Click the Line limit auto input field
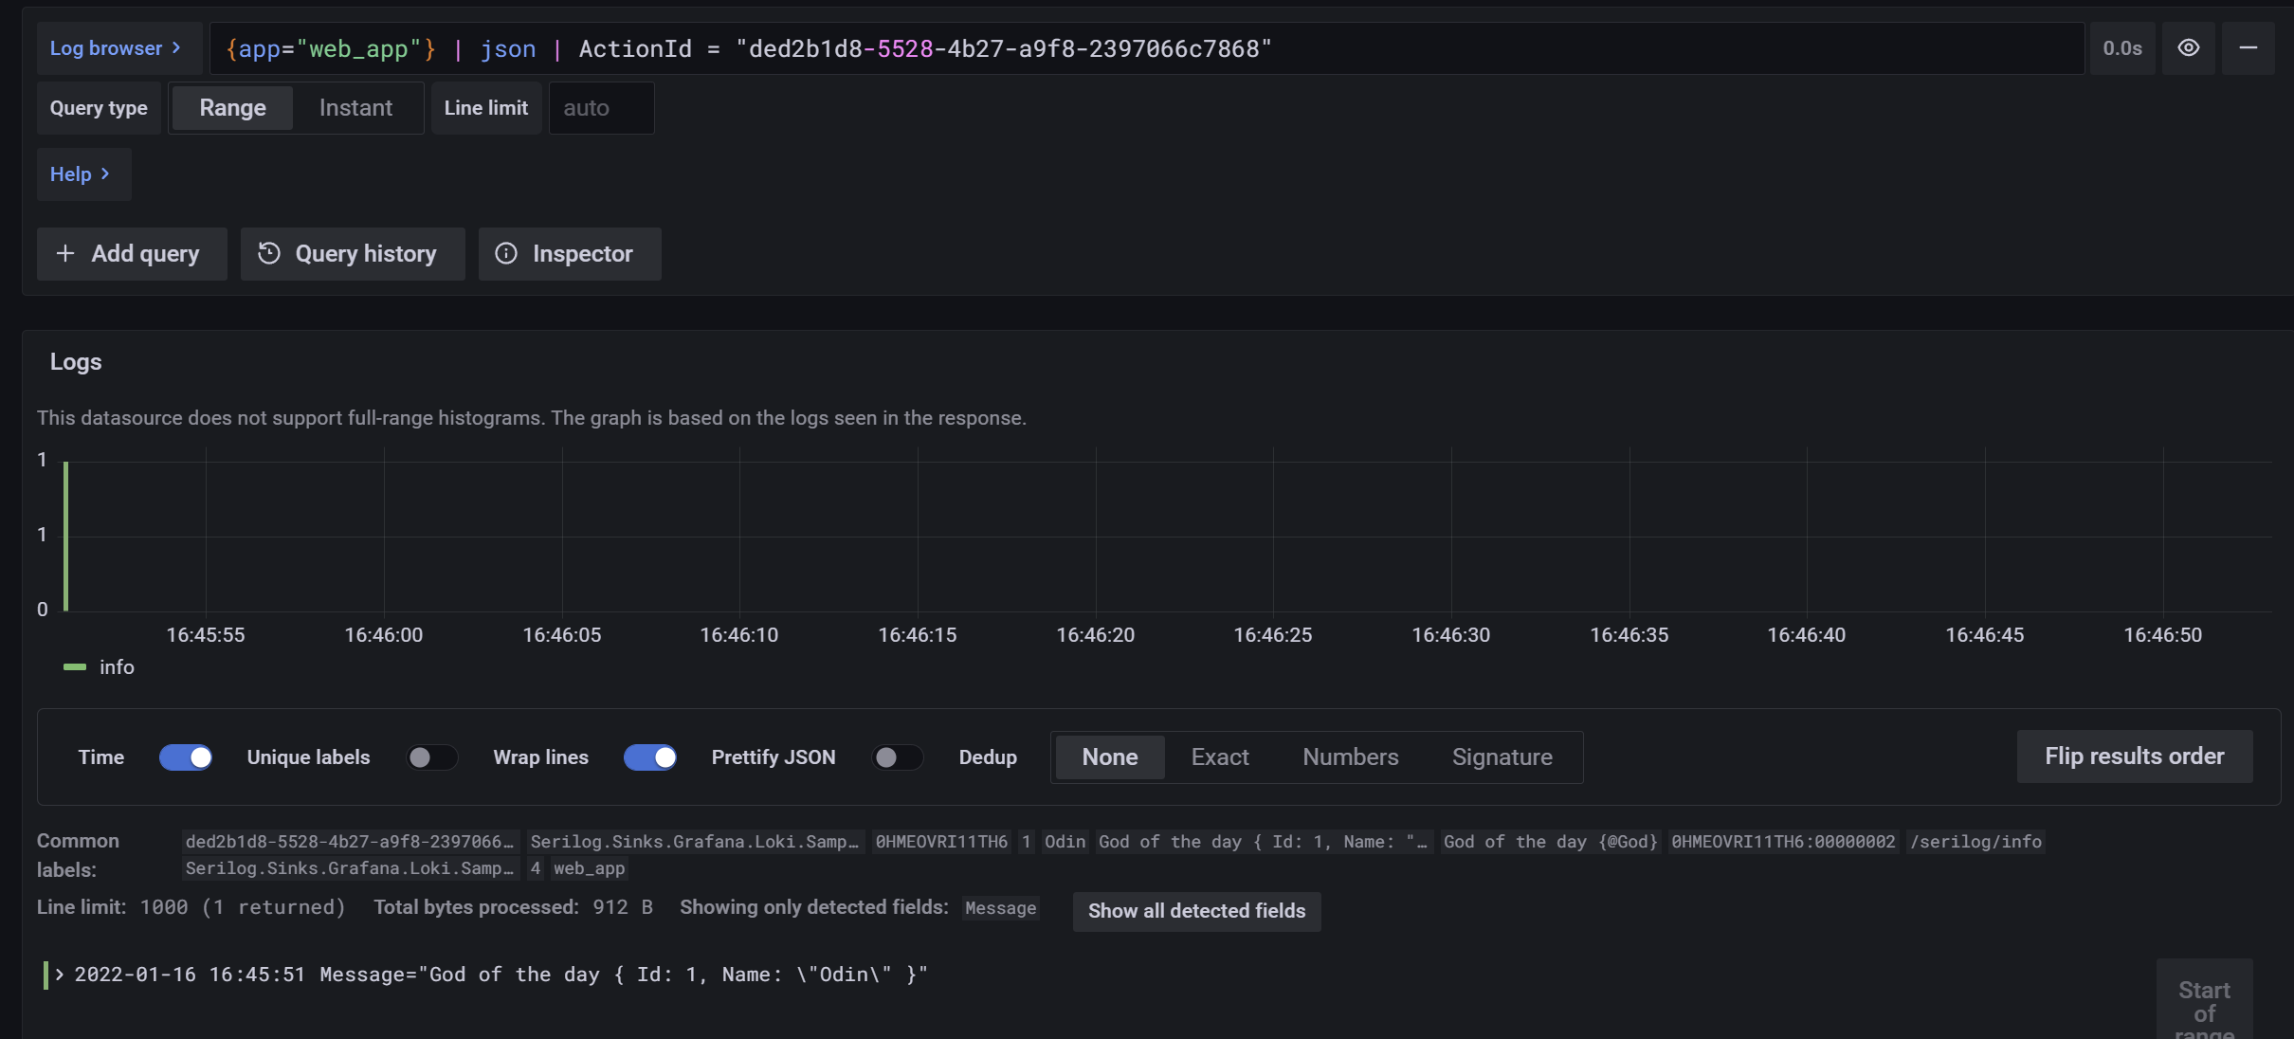Viewport: 2294px width, 1039px height. pos(601,108)
